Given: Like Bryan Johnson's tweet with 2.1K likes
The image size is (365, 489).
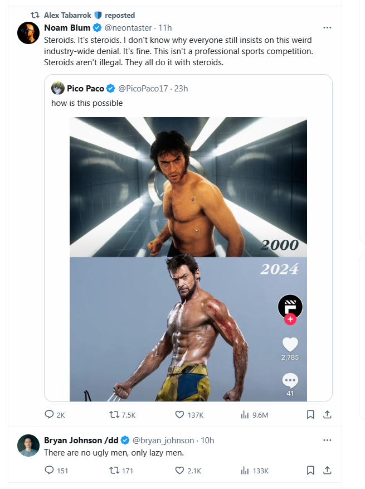Looking at the screenshot, I should point(179,471).
